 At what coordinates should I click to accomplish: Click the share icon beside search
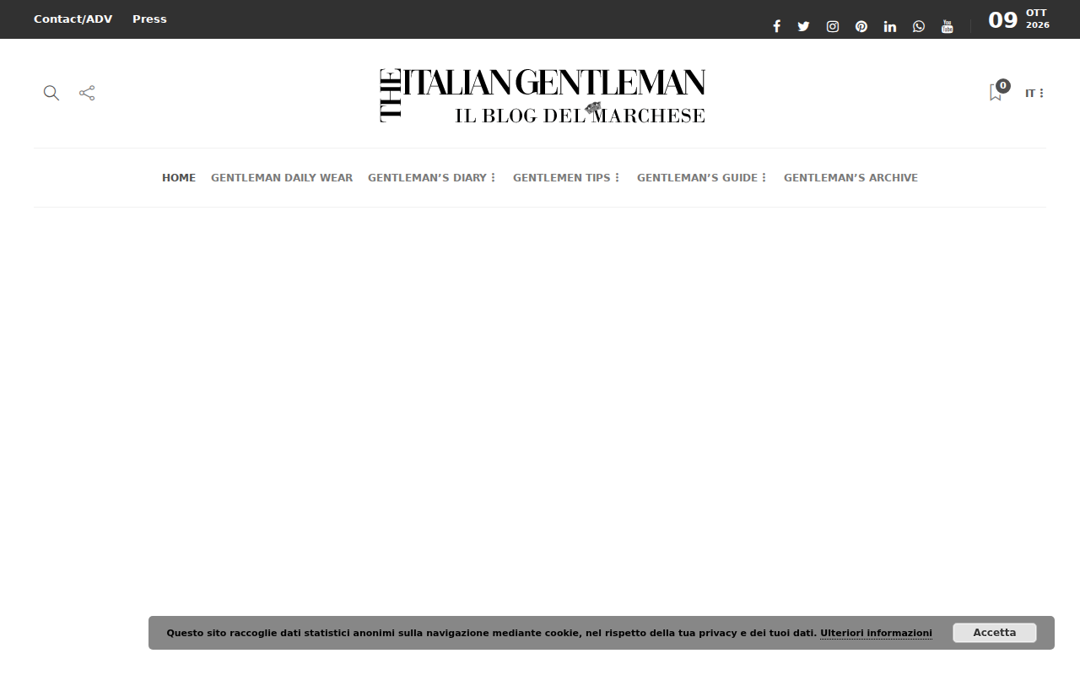pyautogui.click(x=87, y=93)
